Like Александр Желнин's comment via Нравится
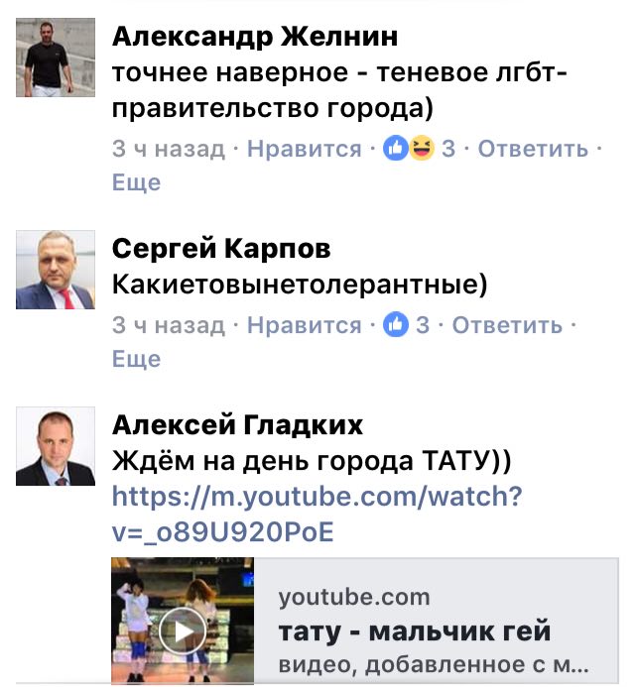The height and width of the screenshot is (687, 635). click(305, 149)
